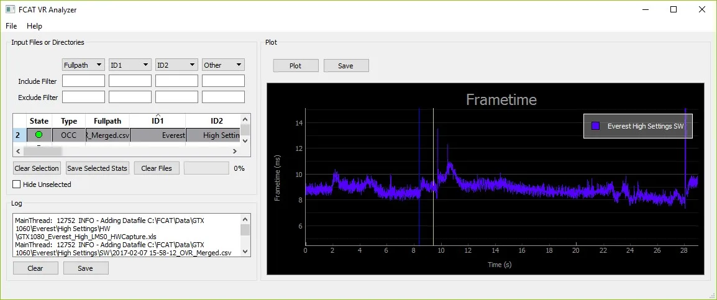Screen dimensions: 717x300
Task: Click the OCC type cell
Action: tap(68, 135)
